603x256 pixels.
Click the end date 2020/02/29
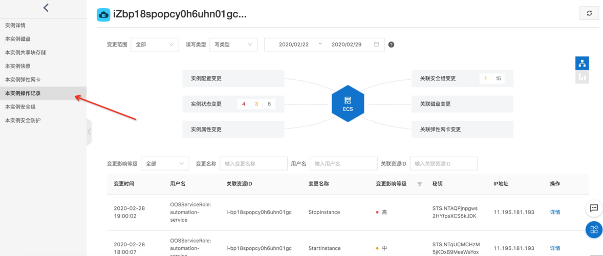[x=347, y=45]
